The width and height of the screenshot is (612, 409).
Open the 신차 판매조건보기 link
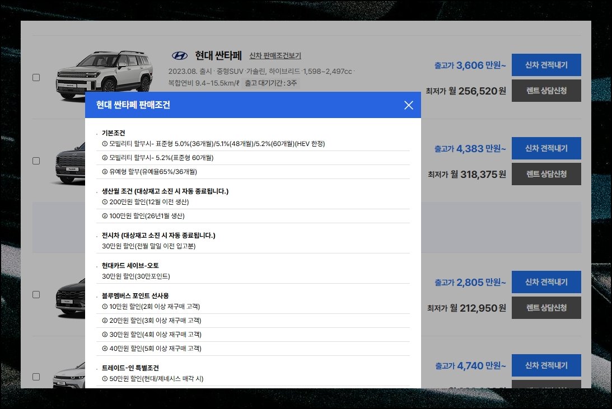pyautogui.click(x=275, y=56)
